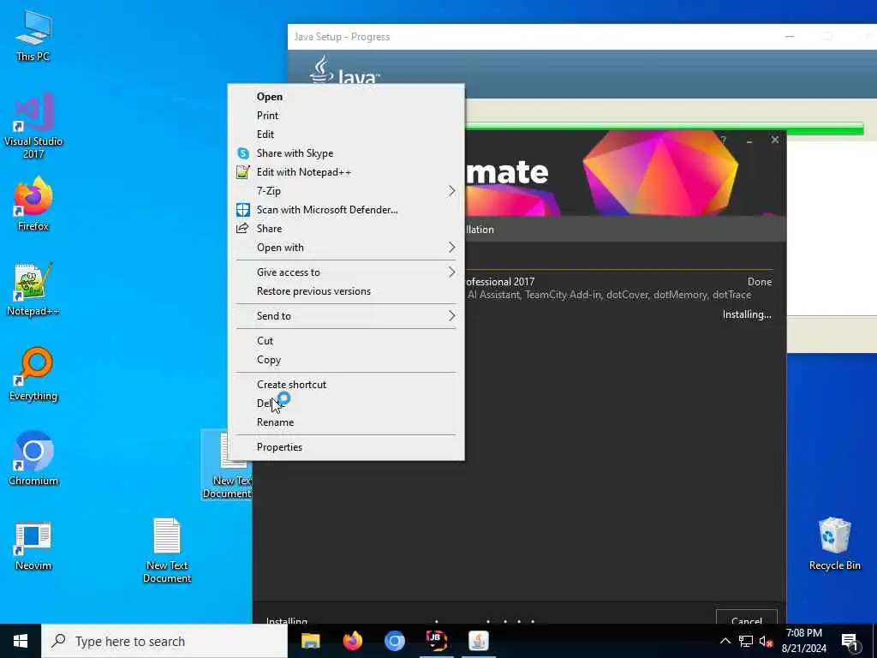Open Firefox from the taskbar
The image size is (877, 658).
point(352,641)
